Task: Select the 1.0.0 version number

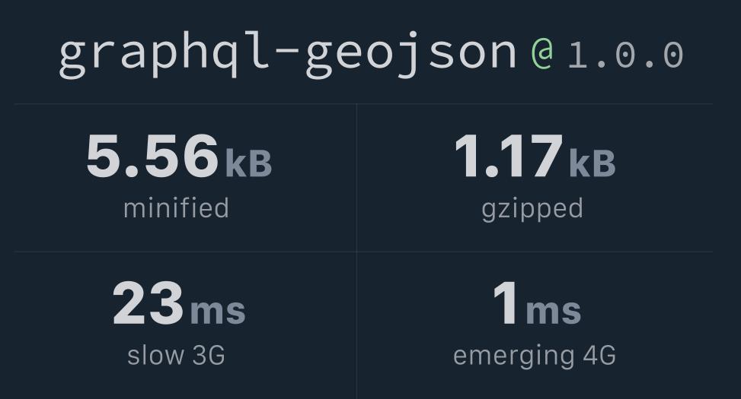Action: [x=625, y=55]
